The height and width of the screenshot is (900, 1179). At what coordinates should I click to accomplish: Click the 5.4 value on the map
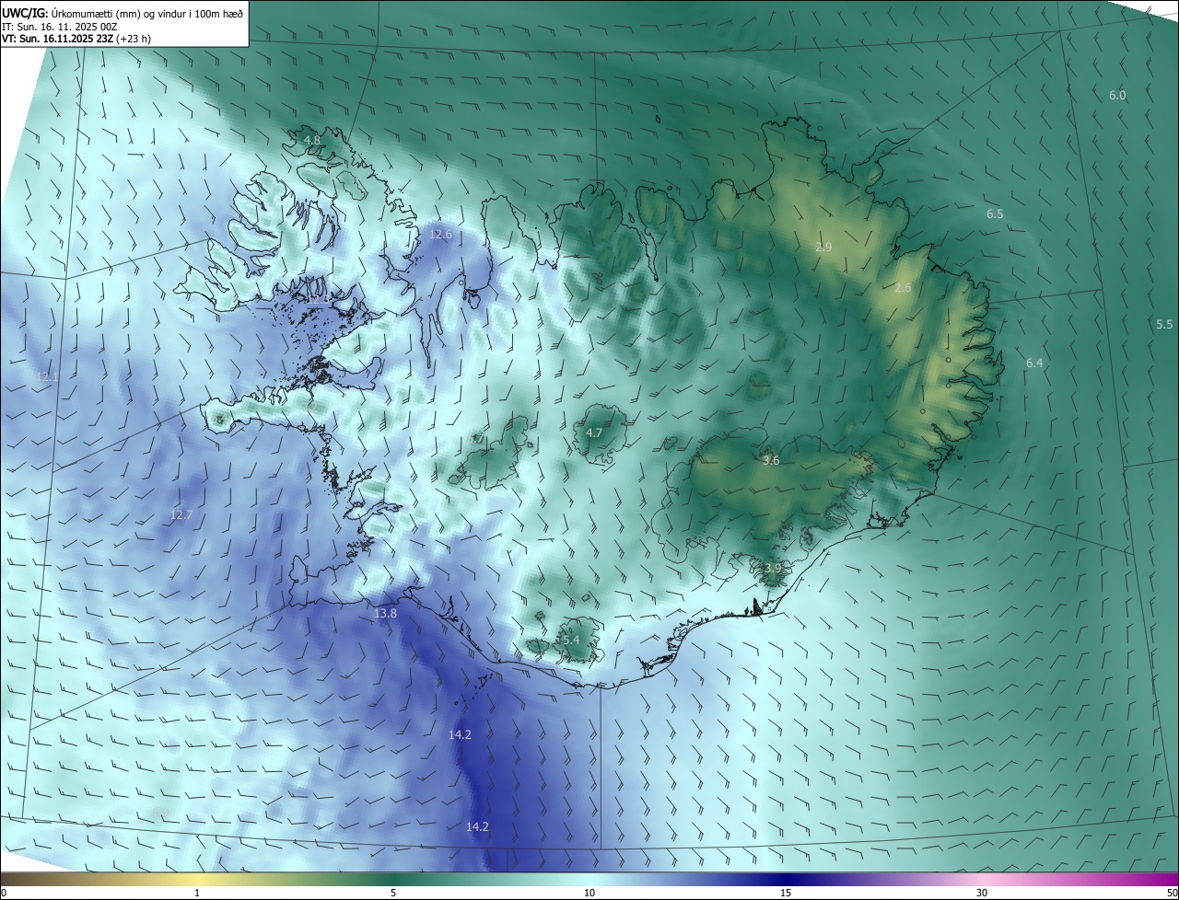coord(570,640)
